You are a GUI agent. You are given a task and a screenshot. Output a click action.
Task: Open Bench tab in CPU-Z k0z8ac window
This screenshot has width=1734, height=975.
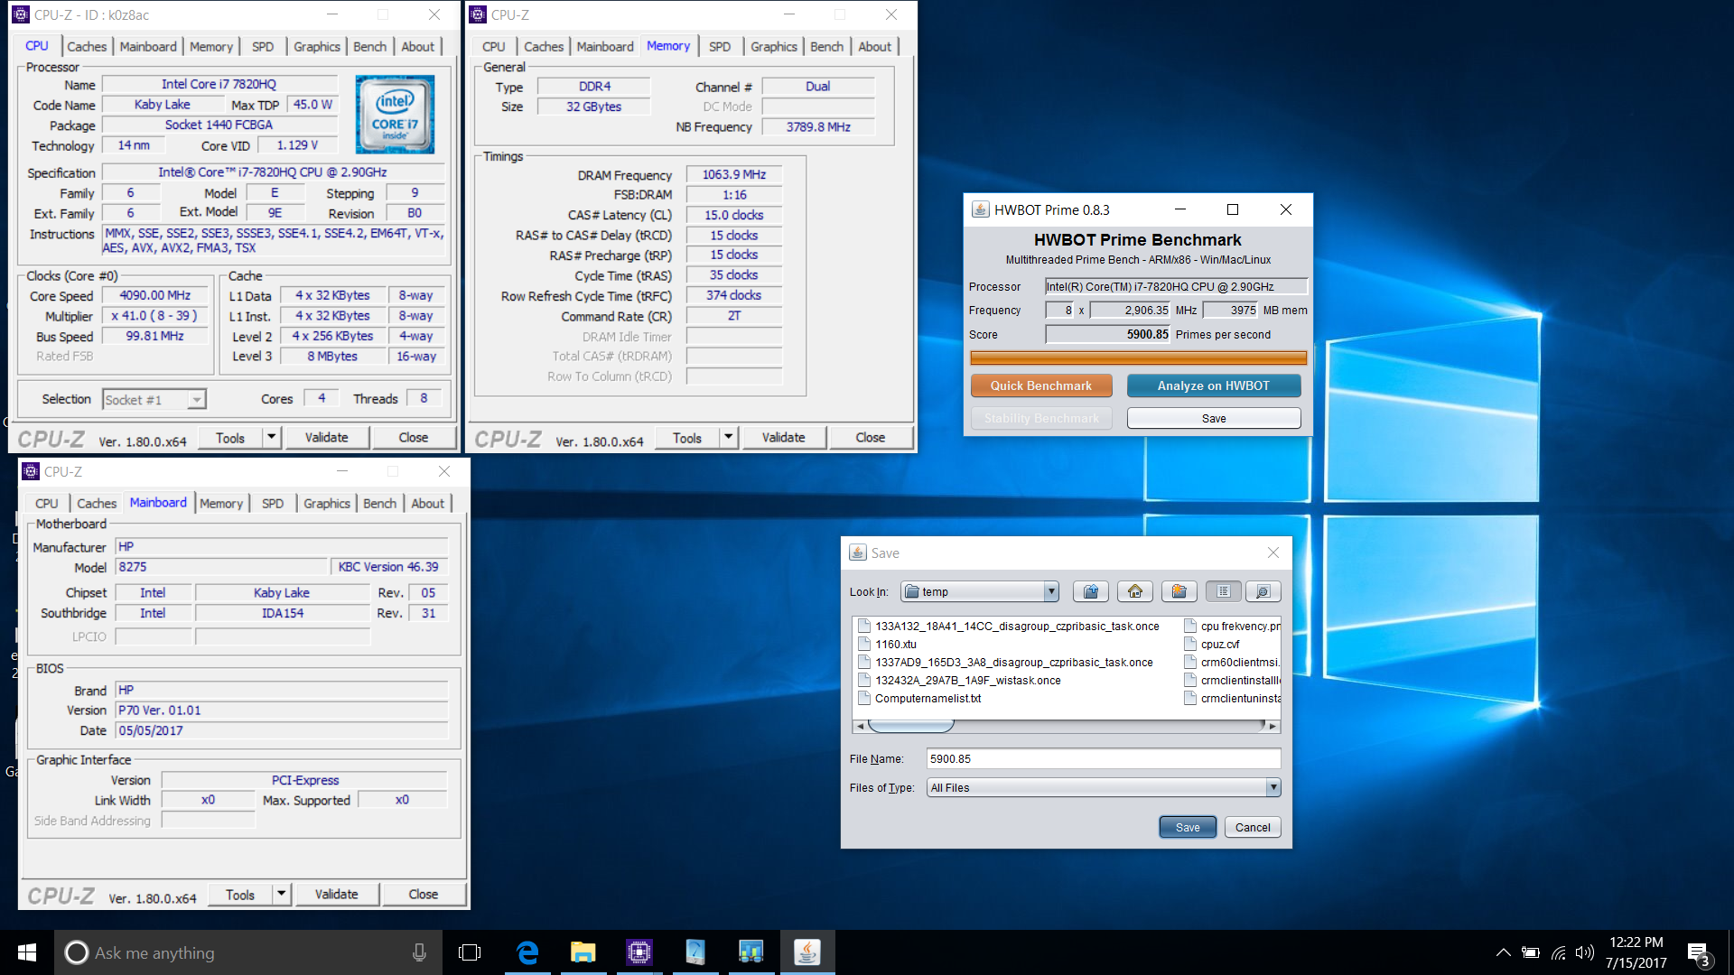(369, 46)
